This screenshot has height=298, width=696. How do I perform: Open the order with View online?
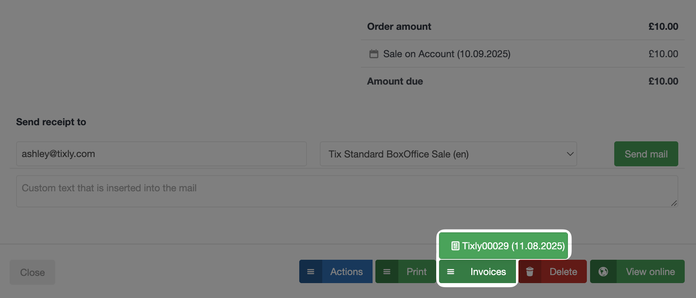click(x=650, y=272)
